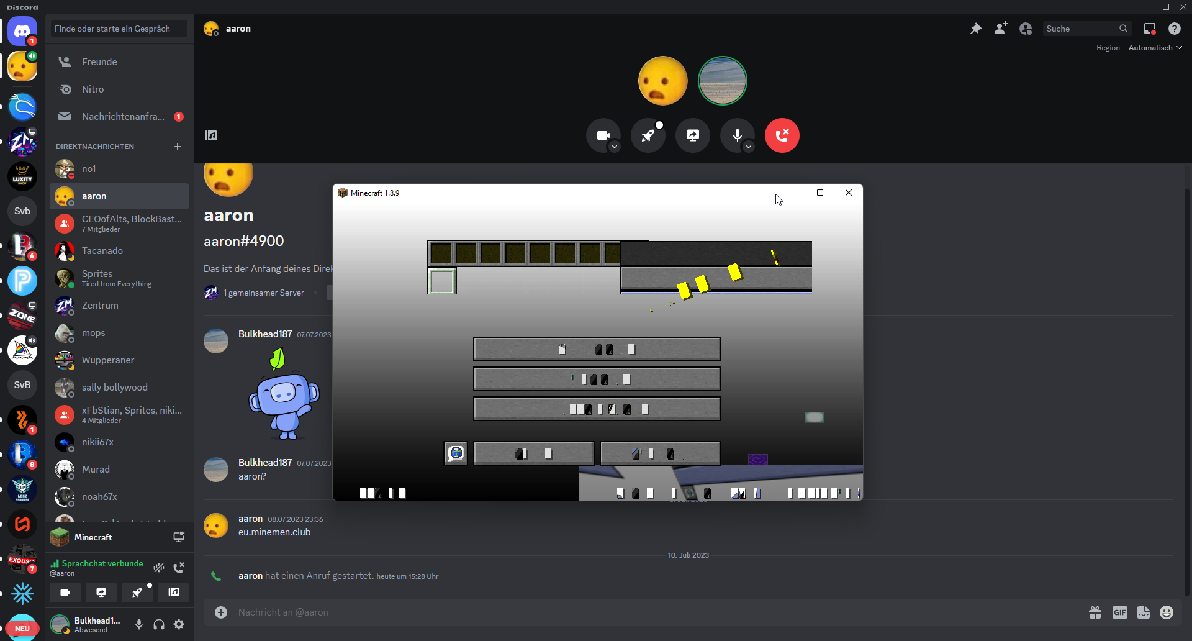
Task: Add friends to this direct message
Action: pos(1001,29)
